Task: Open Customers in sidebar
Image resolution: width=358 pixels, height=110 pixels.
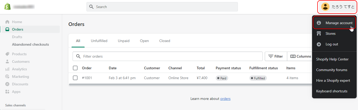Action: point(21,61)
